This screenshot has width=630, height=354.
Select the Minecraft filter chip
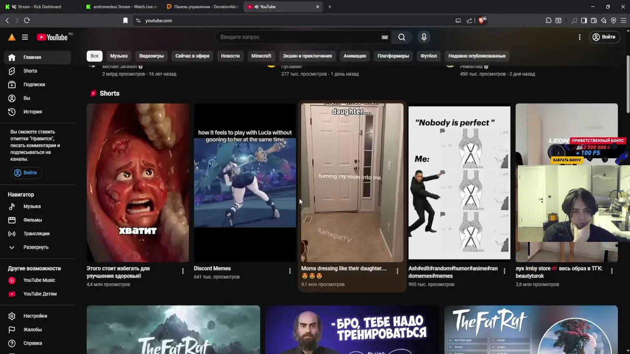coord(261,56)
